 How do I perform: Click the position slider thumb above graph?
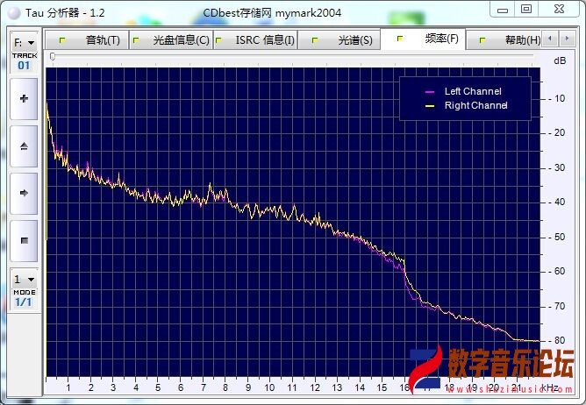[x=53, y=56]
